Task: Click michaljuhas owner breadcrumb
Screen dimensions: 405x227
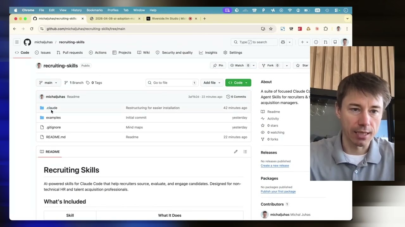Action: tap(44, 42)
